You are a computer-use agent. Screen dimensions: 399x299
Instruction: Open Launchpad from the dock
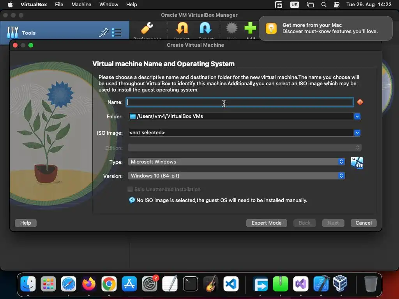pyautogui.click(x=48, y=284)
